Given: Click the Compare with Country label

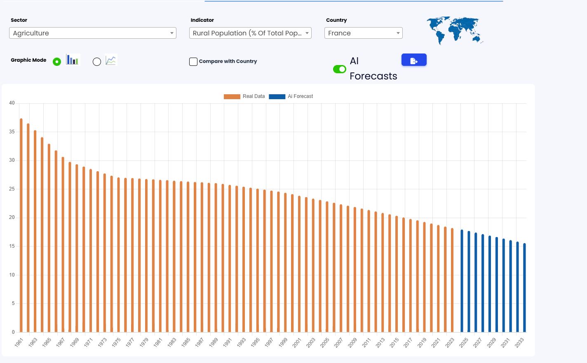Looking at the screenshot, I should 228,61.
